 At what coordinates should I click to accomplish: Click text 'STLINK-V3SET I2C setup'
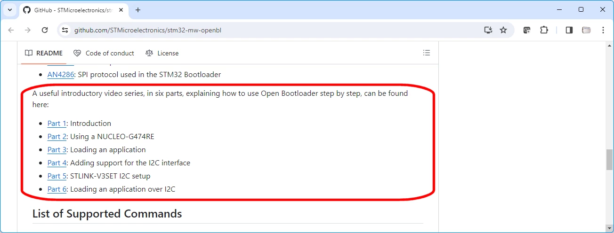[x=110, y=176]
